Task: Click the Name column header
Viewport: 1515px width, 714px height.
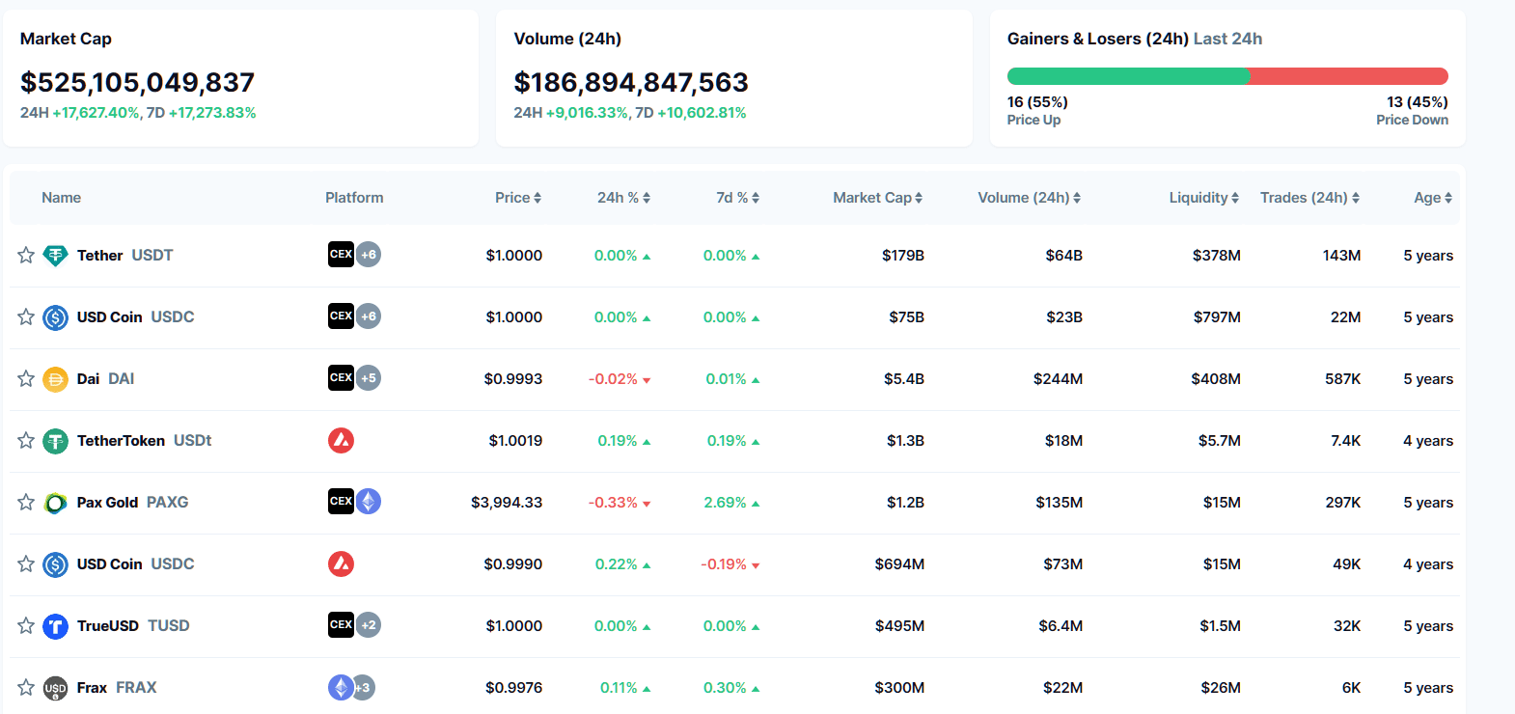Action: point(61,197)
